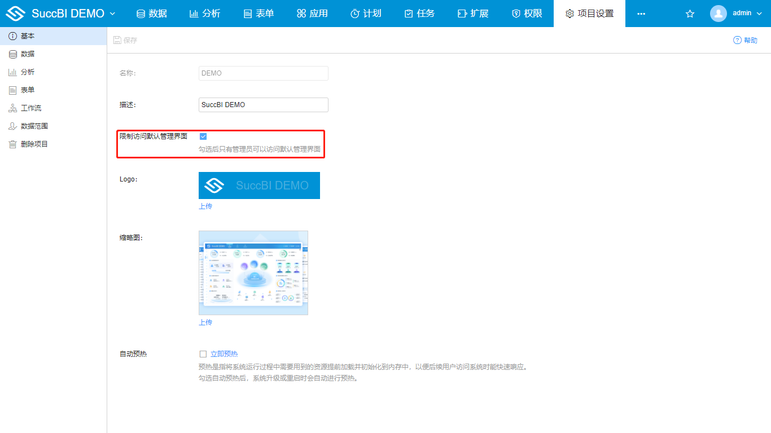Open the 应用 section
771x433 pixels.
click(312, 13)
